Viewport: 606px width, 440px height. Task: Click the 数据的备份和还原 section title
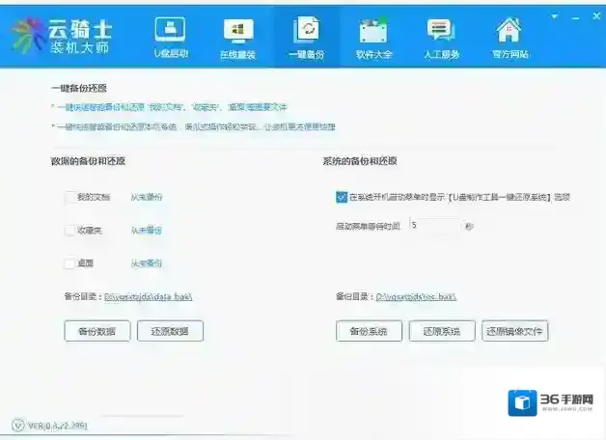[88, 161]
